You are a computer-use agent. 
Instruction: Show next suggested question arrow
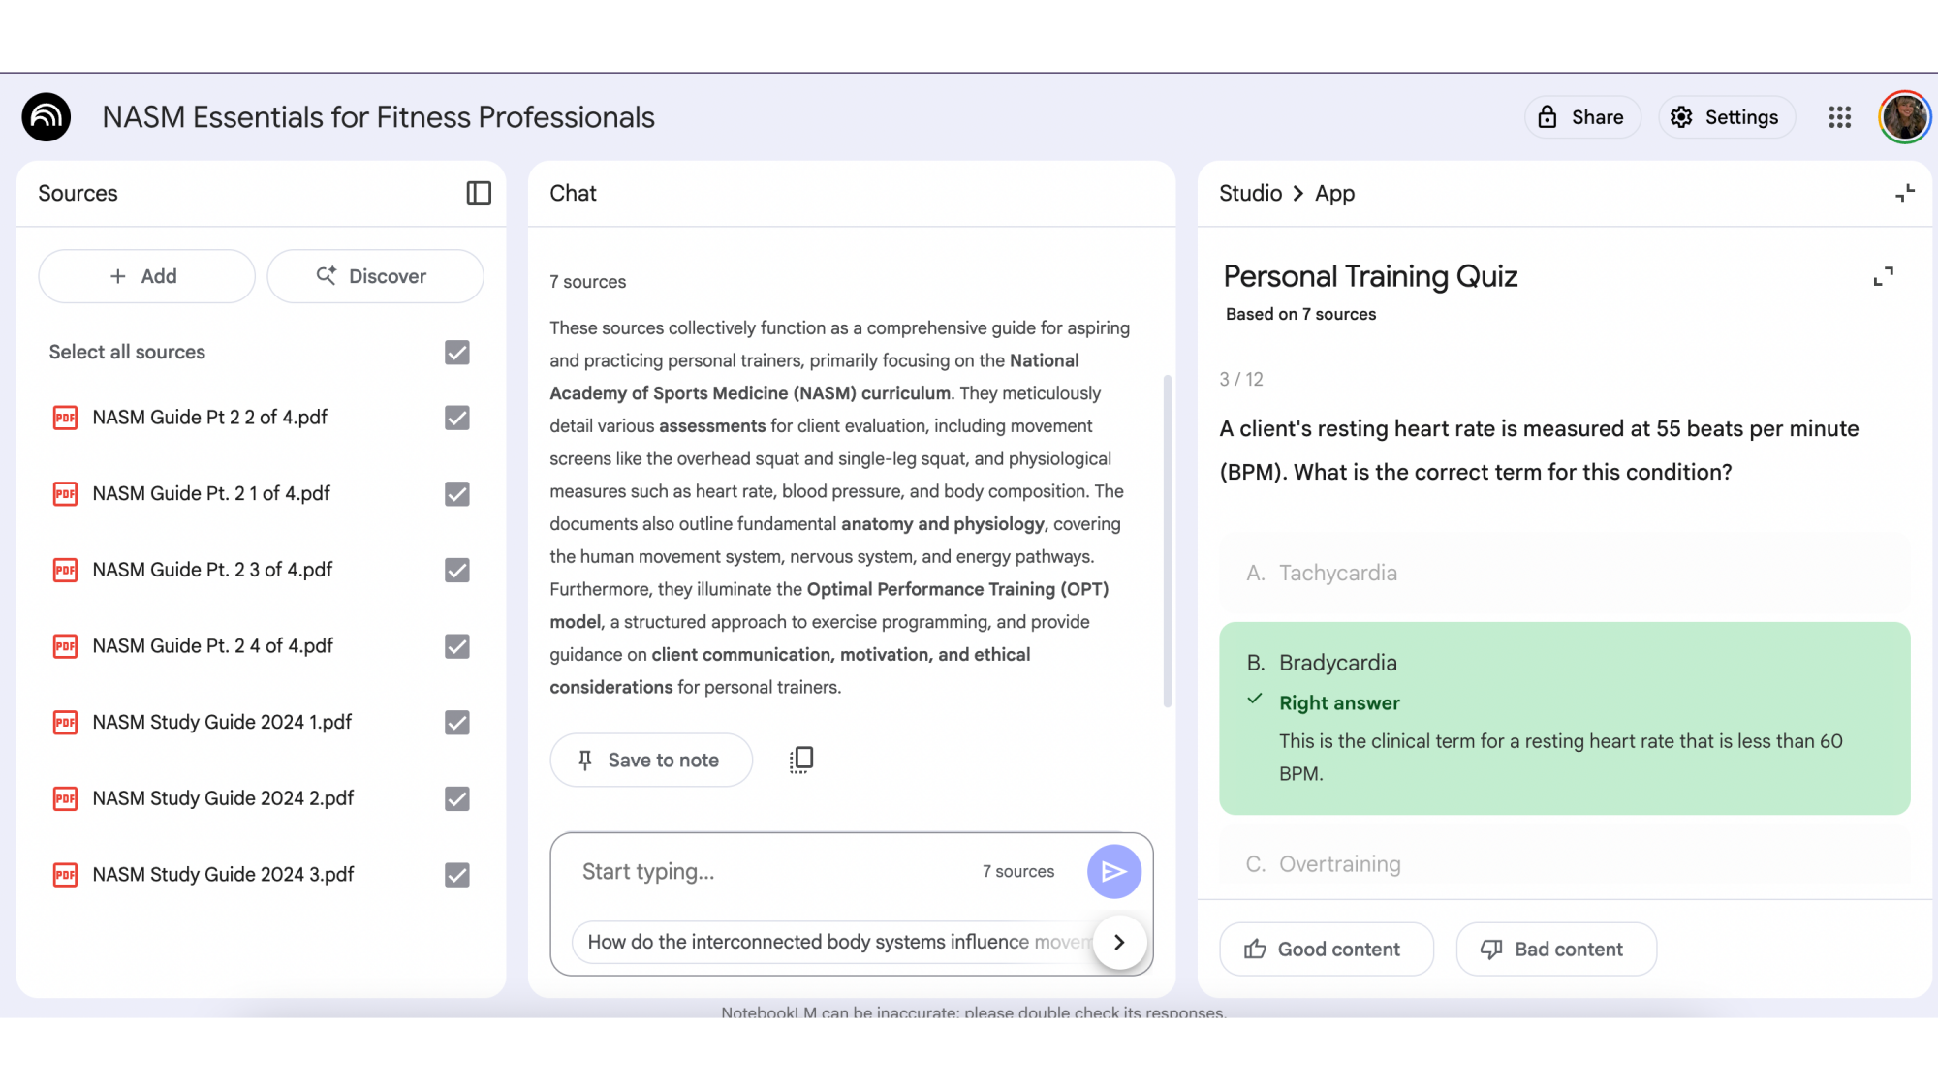[1119, 942]
